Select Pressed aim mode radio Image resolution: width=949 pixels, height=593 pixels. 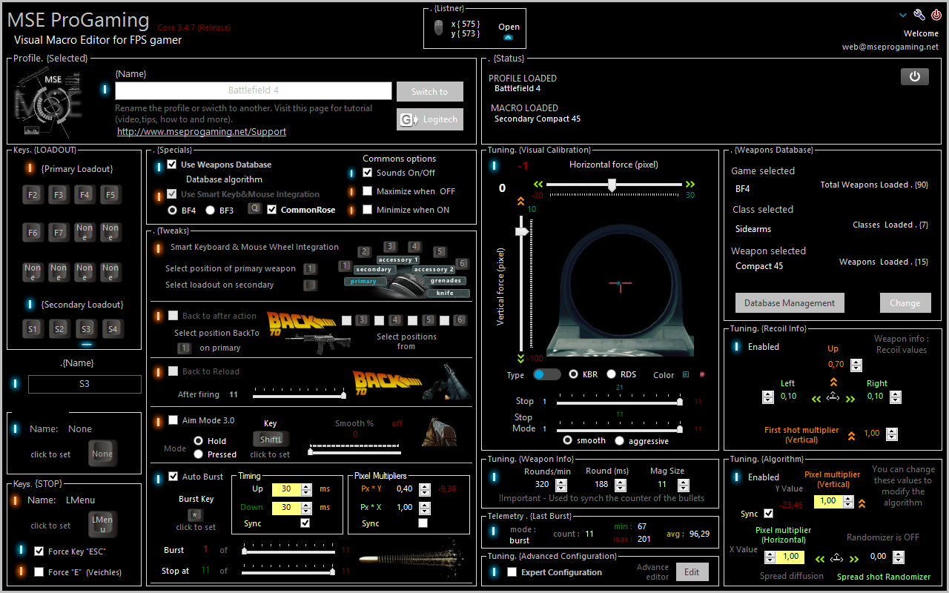pyautogui.click(x=198, y=454)
